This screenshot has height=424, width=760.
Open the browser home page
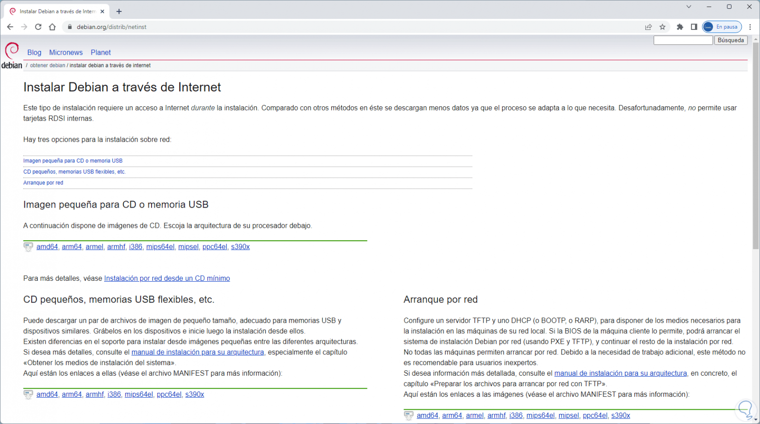(x=53, y=27)
